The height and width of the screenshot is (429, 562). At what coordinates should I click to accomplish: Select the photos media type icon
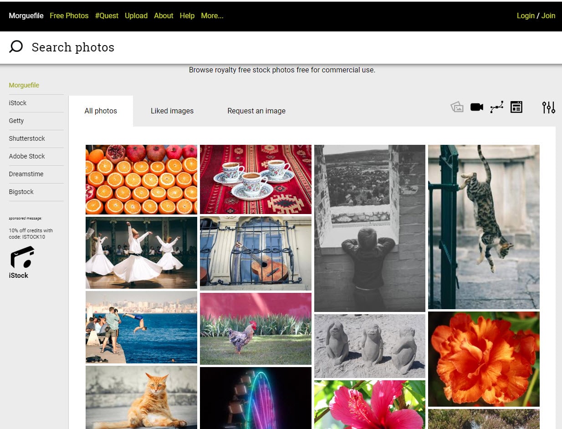[457, 107]
